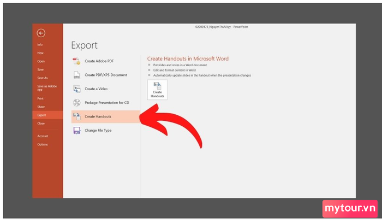Select Package Presentation for CD label
The width and height of the screenshot is (382, 223).
[107, 103]
